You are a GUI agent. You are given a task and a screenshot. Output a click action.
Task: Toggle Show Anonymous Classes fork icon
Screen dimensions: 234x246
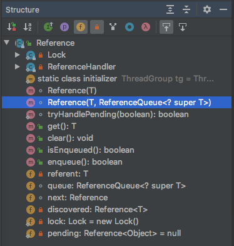coord(113,27)
